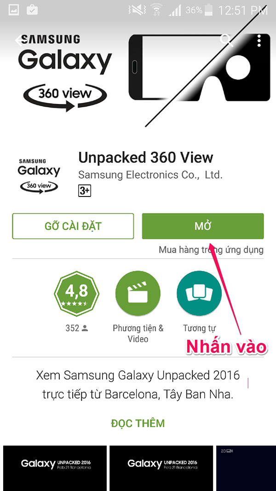This screenshot has height=491, width=276.
Task: Click the GỠ CÀI ĐẶT uninstall button
Action: click(73, 226)
